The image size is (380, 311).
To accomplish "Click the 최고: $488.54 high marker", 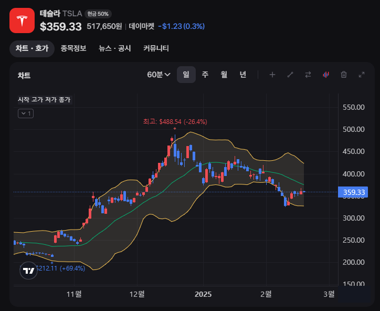I will coord(175,121).
